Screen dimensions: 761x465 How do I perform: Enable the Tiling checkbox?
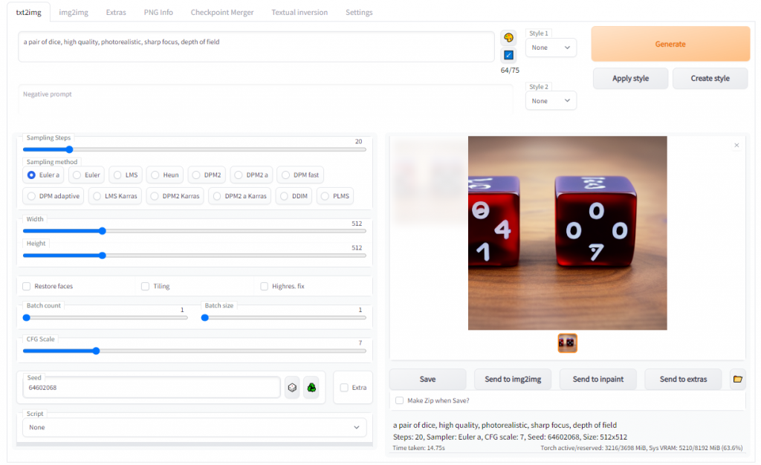coord(145,286)
